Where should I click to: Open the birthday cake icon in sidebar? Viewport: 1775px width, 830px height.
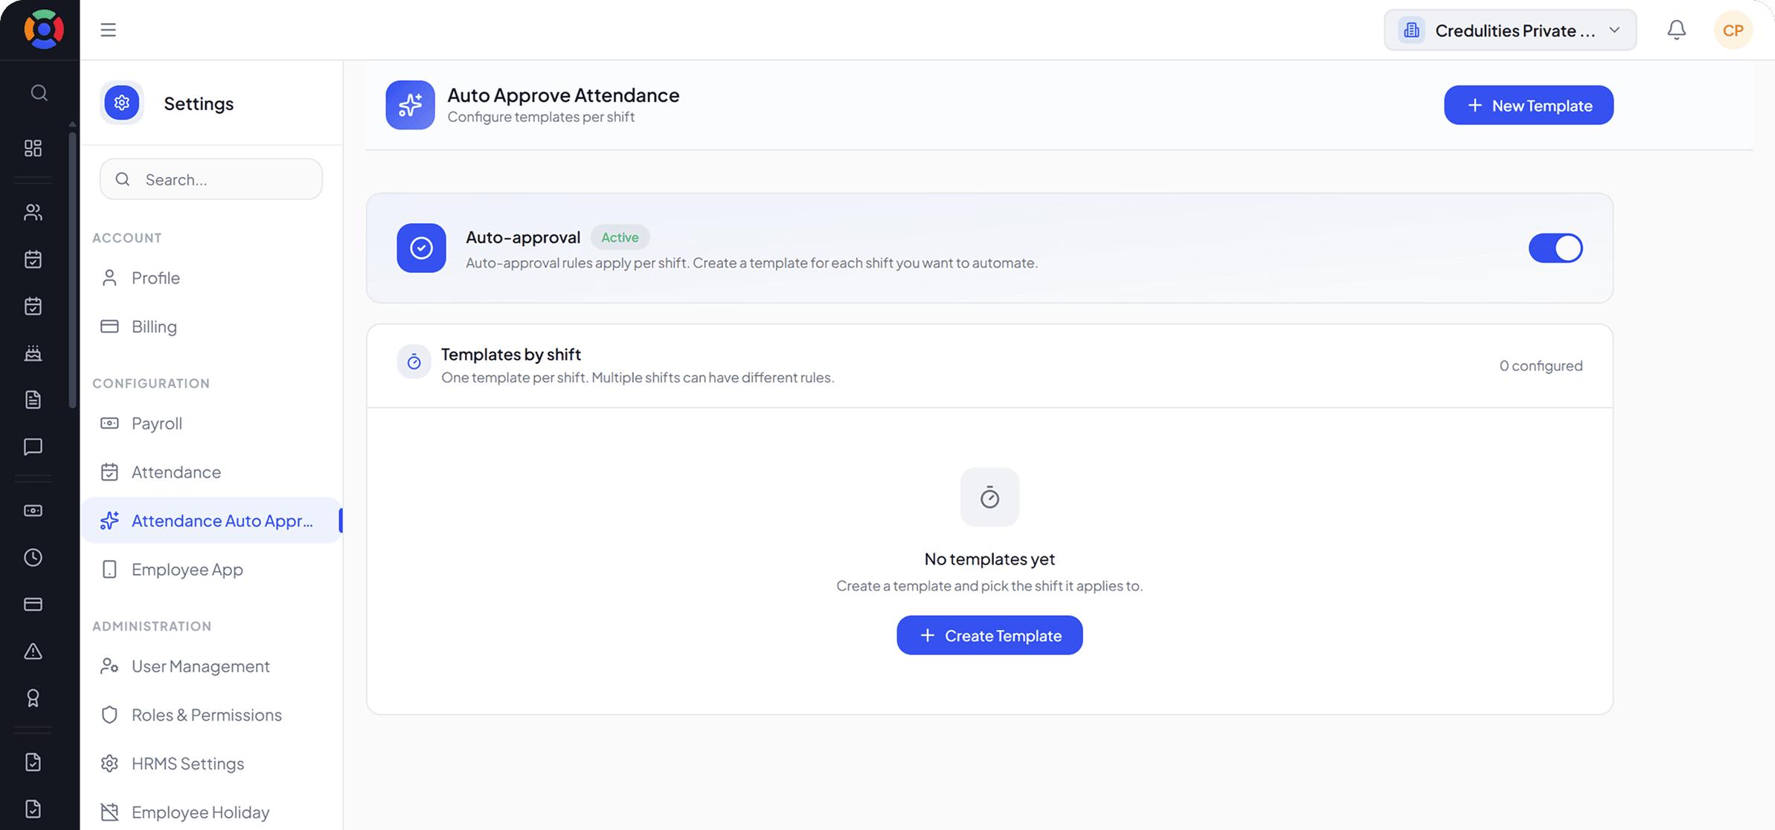pos(33,353)
